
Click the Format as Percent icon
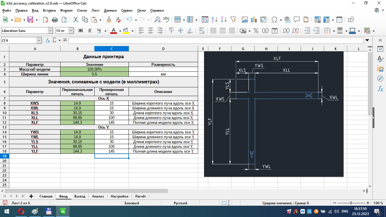click(x=256, y=31)
